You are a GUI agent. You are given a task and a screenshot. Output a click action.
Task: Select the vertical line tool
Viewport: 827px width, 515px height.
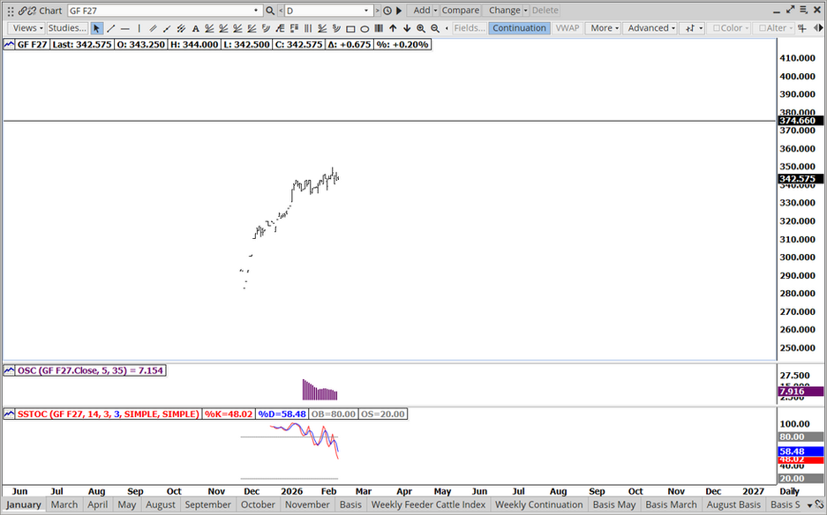click(139, 28)
